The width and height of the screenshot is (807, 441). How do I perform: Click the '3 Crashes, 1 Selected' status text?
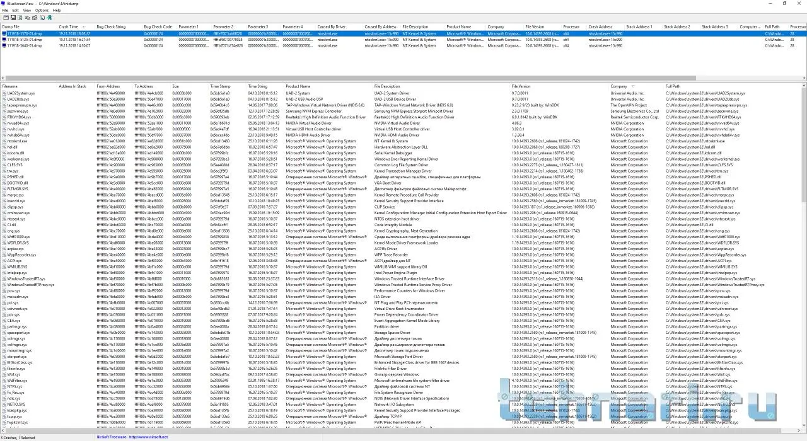click(x=18, y=437)
